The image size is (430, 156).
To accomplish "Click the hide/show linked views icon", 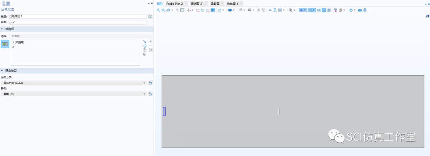I will 270,10.
